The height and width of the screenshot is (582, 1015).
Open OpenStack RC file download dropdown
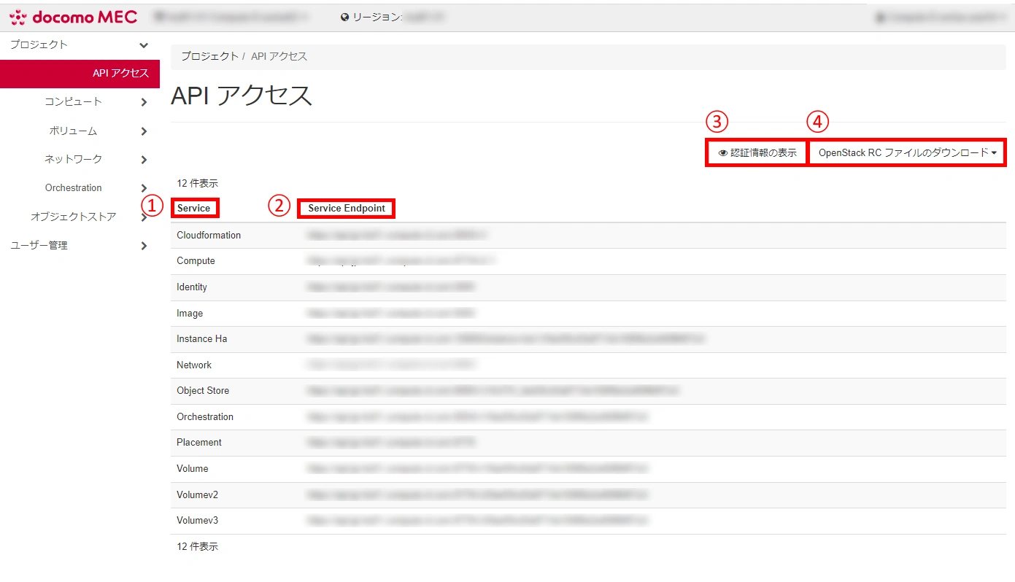tap(907, 153)
